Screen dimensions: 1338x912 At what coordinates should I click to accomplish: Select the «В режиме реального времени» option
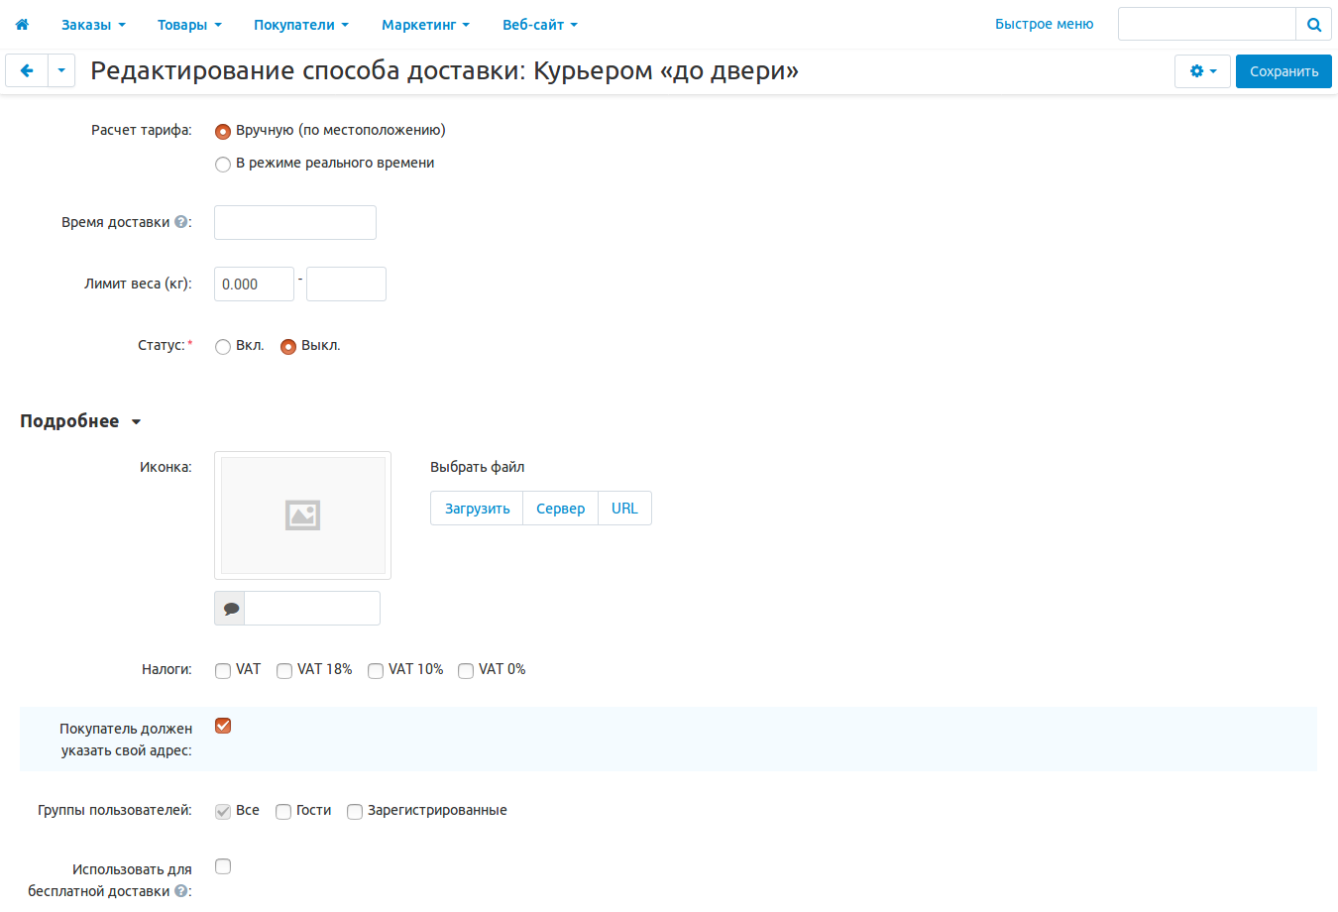coord(223,165)
